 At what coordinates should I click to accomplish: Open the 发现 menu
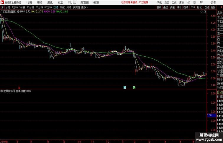(60, 2)
